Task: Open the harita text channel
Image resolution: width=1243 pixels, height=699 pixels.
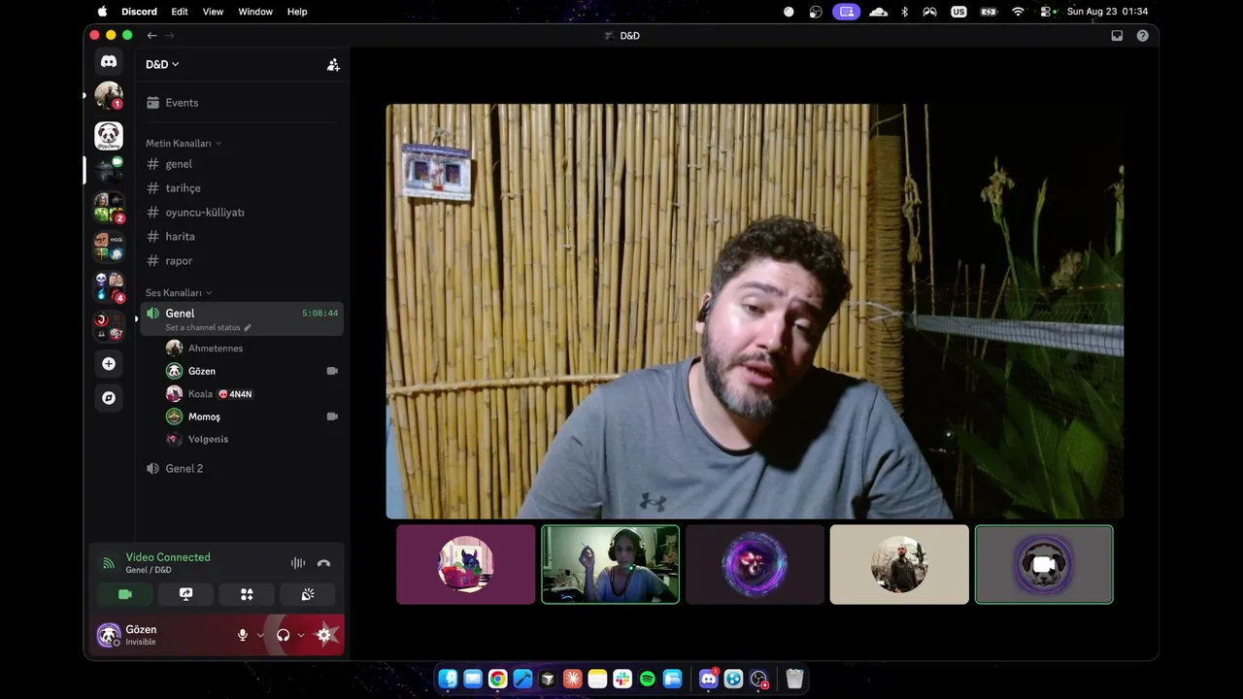Action: [243, 237]
